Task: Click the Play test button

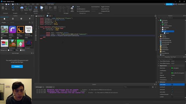Action: click(x=42, y=8)
